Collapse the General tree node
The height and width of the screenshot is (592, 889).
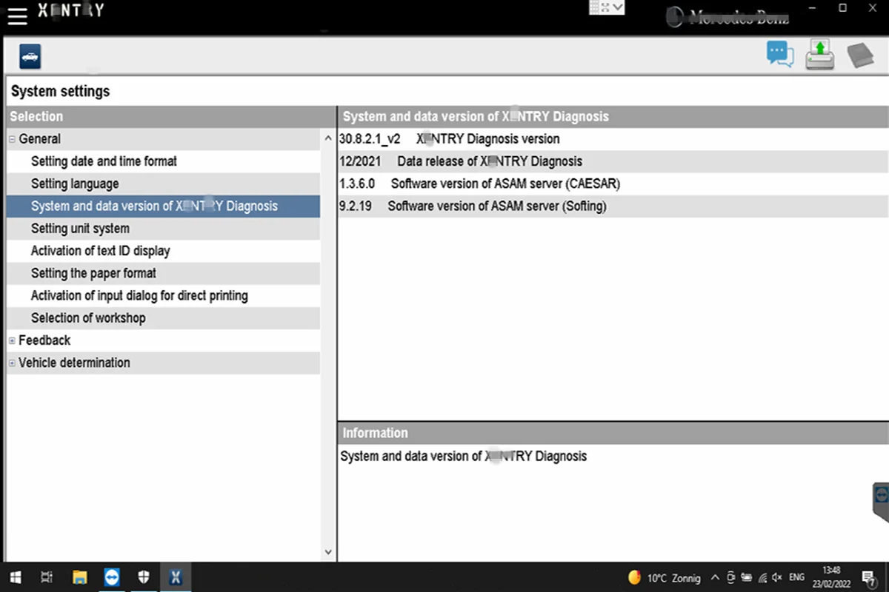pos(12,139)
